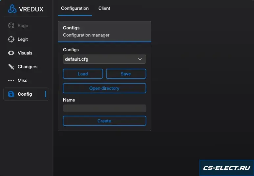Open the config directory
Screen dimensions: 254x176
[x=104, y=88]
